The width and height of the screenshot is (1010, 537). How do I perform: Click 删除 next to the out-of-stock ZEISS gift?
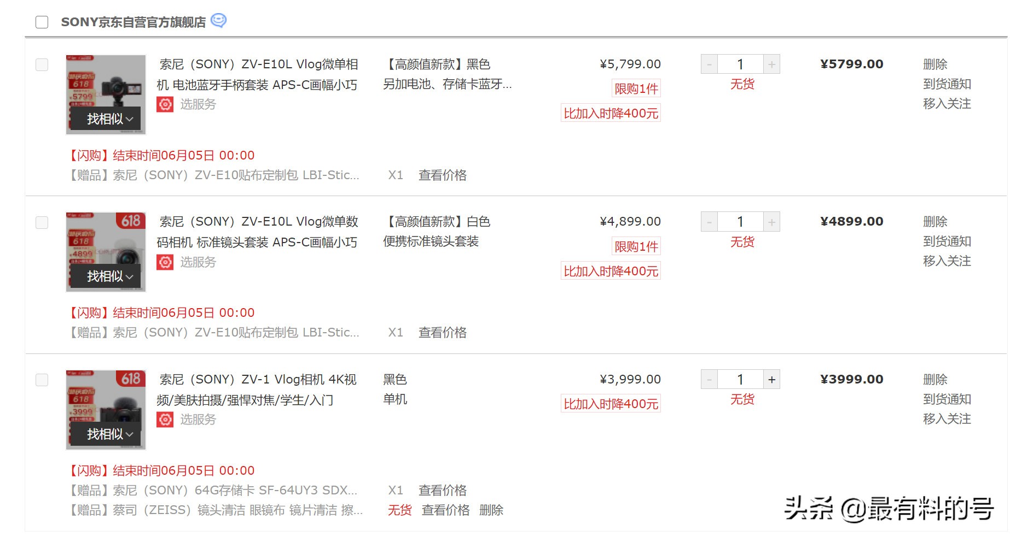click(x=492, y=510)
